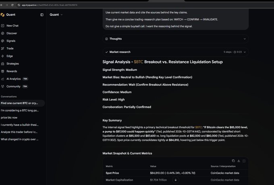
Task: Click the Community people icon
Action: coord(3,86)
